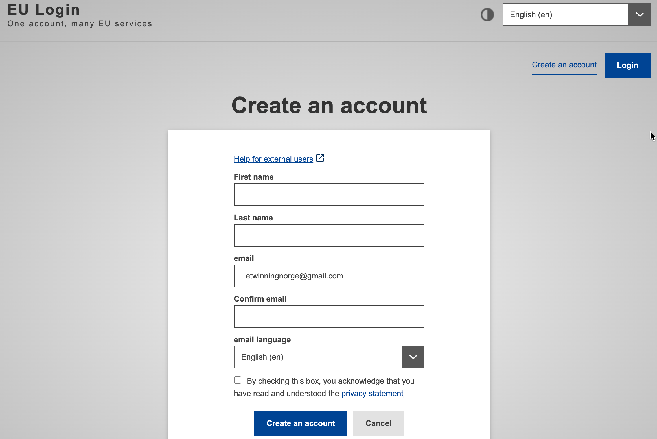This screenshot has width=657, height=439.
Task: Click the 'Last name' field label
Action: click(x=253, y=218)
